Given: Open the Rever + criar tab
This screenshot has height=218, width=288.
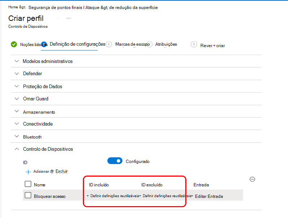Looking at the screenshot, I should coord(213,46).
